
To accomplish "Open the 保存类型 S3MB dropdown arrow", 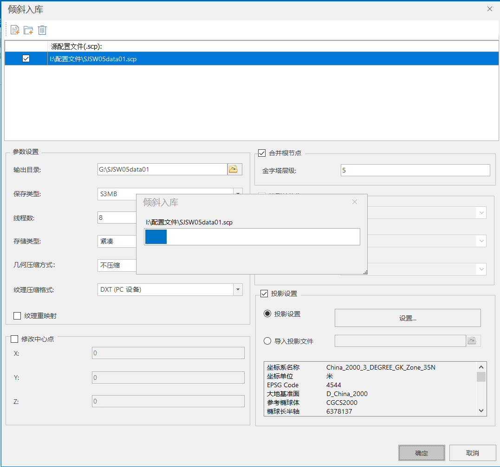I will pos(238,192).
